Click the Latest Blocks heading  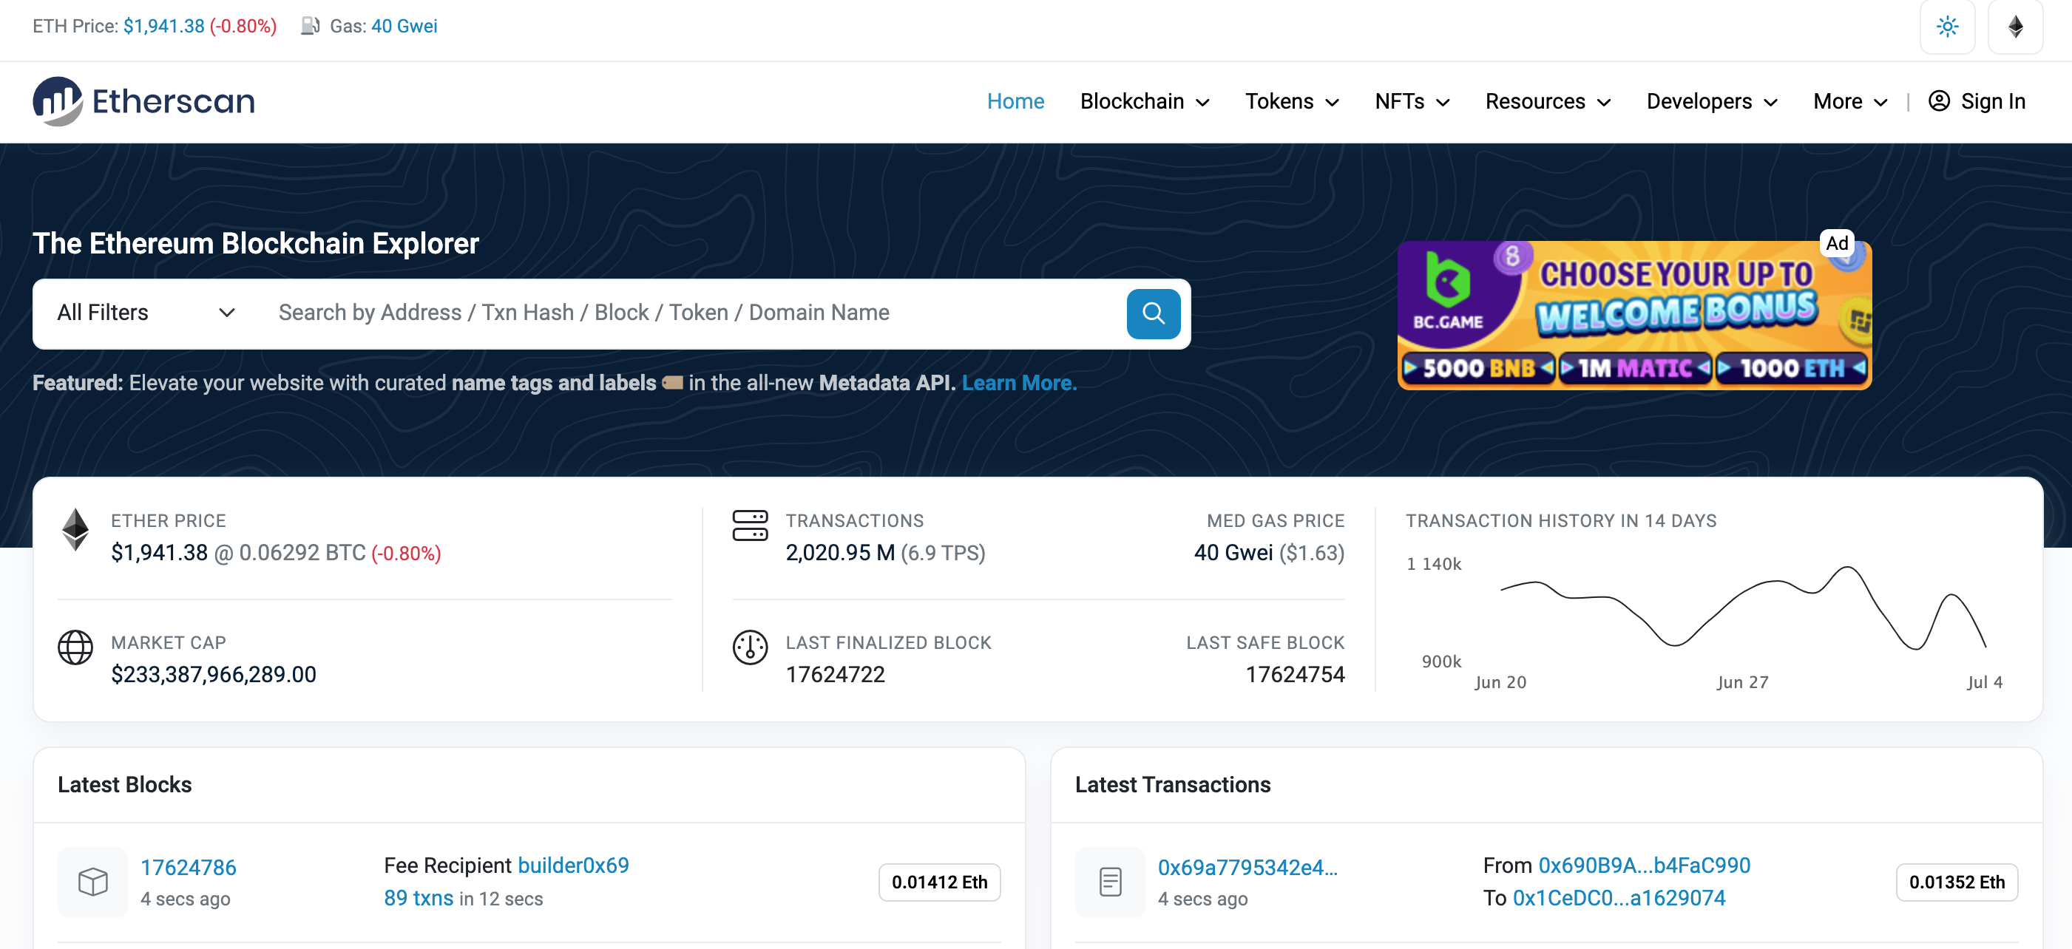[125, 784]
